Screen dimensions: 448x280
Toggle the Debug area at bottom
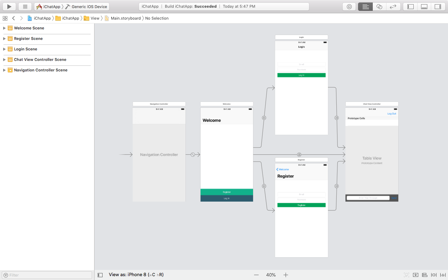tap(423, 6)
